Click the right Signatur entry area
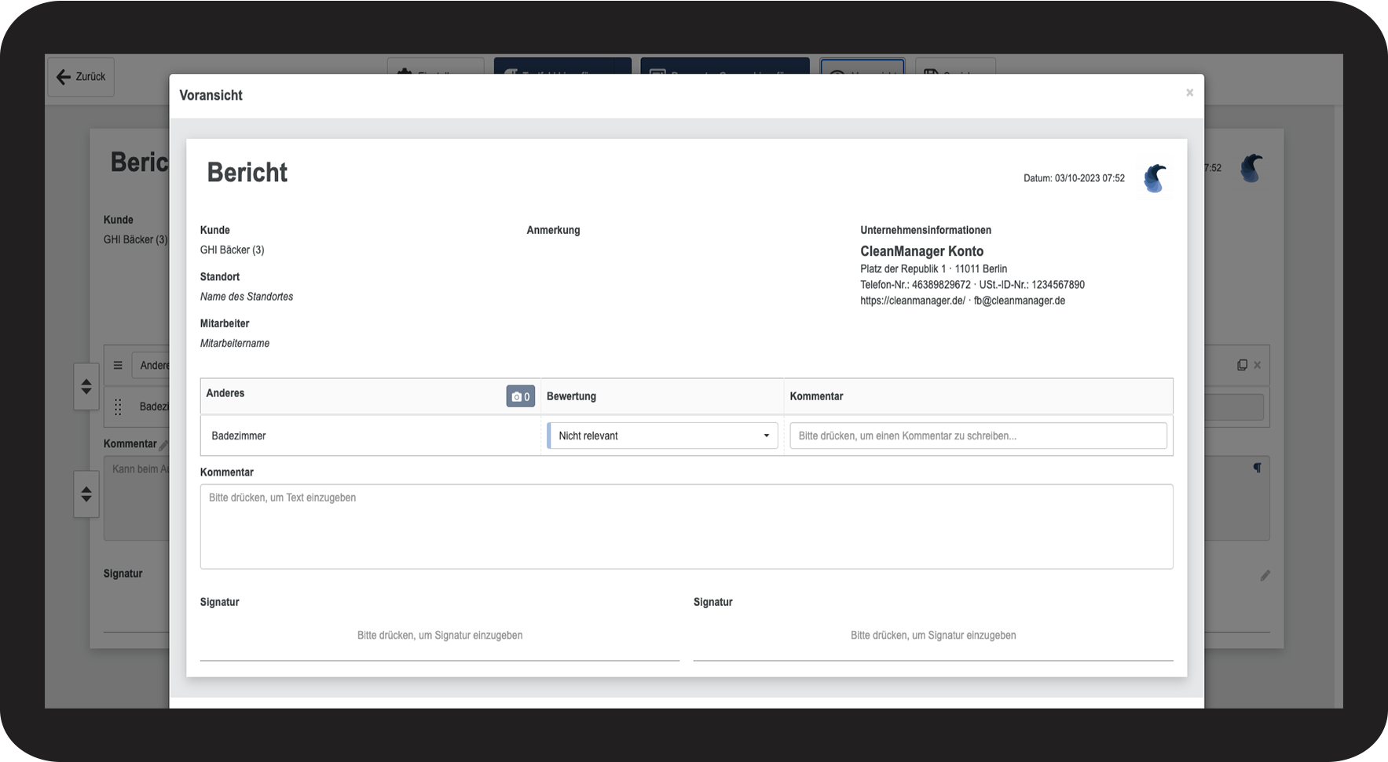 [x=932, y=635]
